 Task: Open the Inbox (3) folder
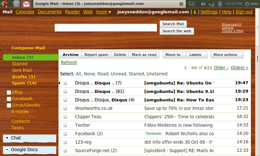[31, 57]
